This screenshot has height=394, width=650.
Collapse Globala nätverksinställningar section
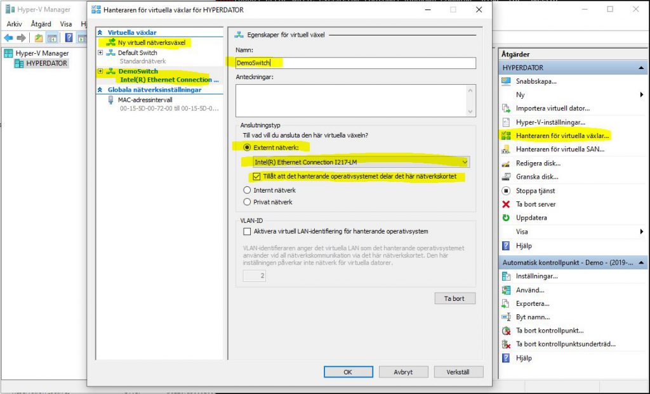click(x=100, y=90)
